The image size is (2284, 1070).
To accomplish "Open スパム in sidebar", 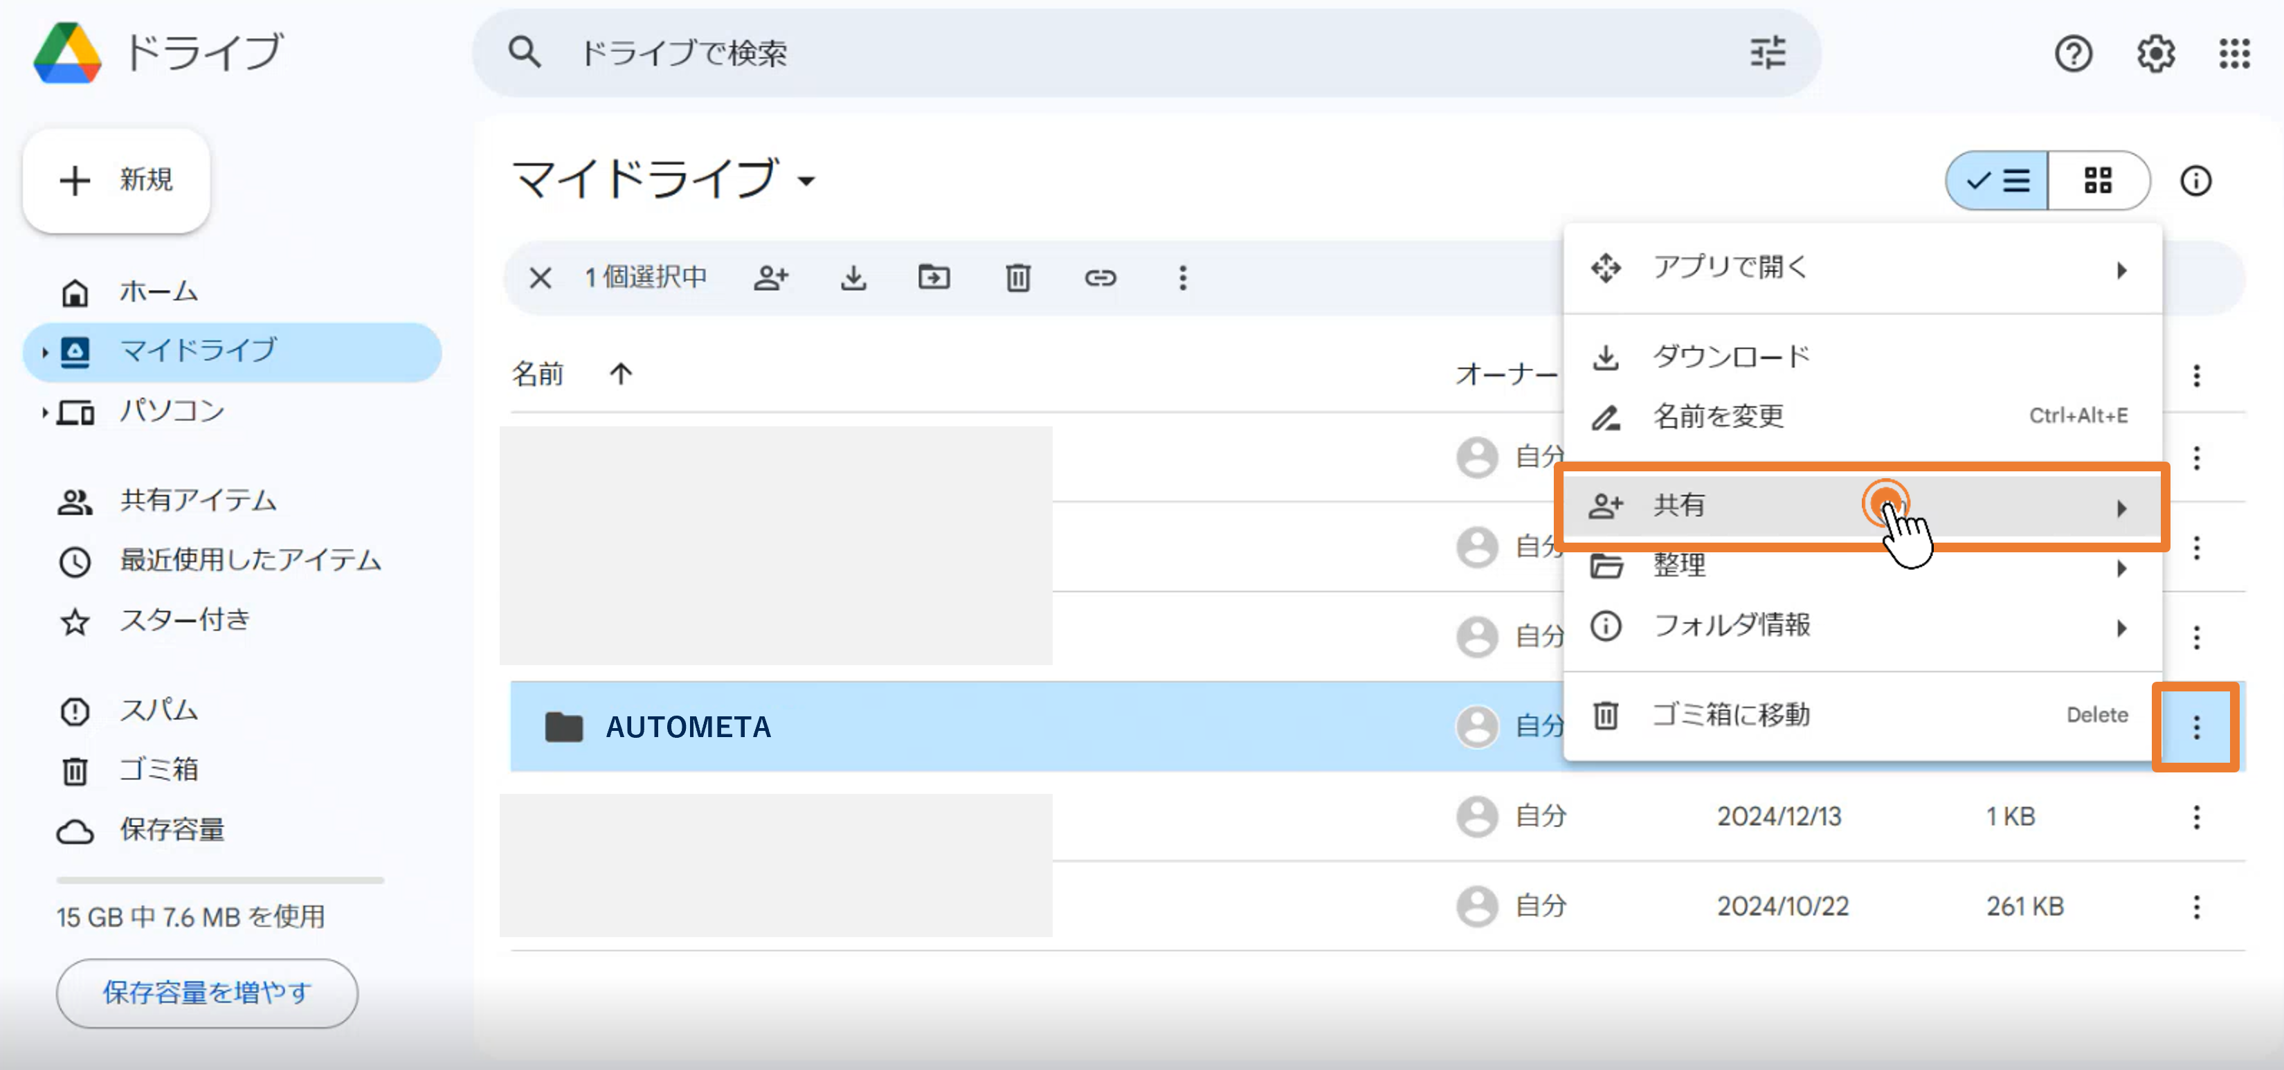I will tap(233, 710).
